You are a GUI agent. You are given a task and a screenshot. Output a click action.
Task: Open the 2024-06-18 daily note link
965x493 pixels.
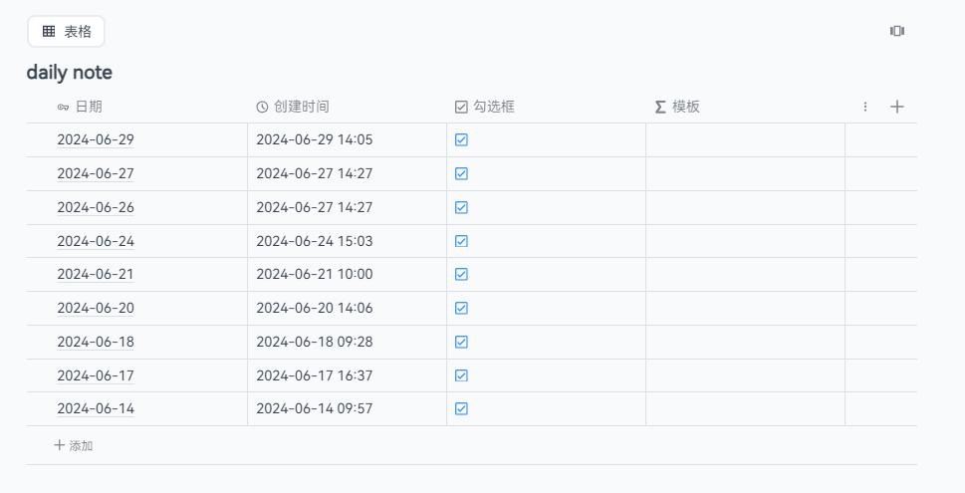(x=96, y=342)
